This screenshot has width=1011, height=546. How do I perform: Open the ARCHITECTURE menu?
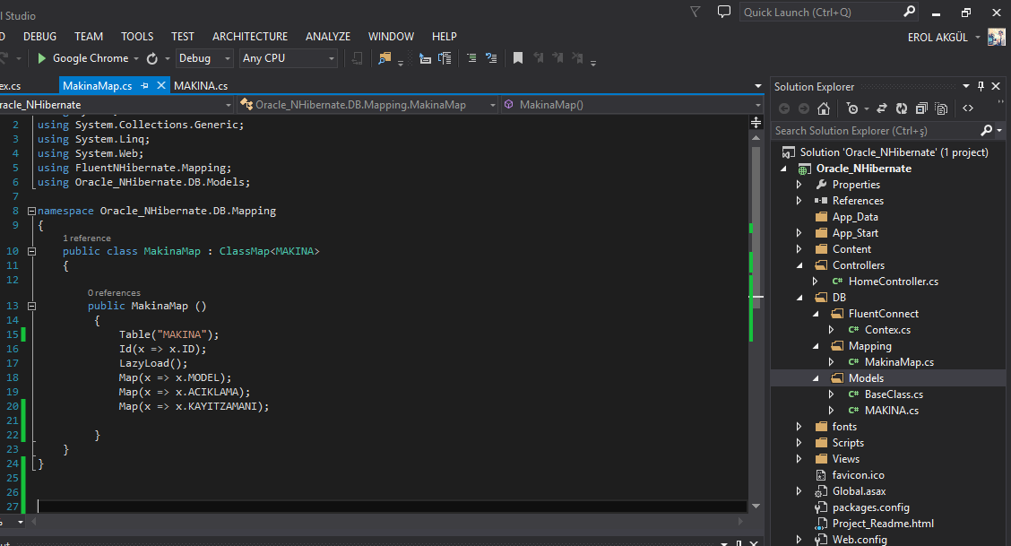point(250,37)
